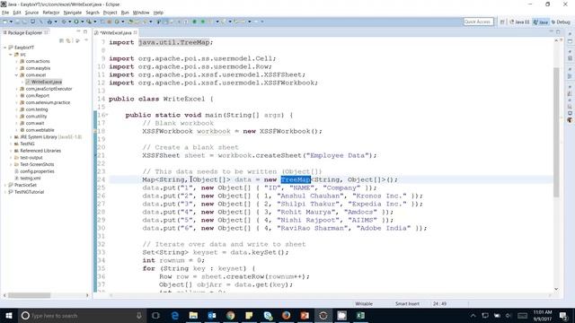The image size is (575, 323).
Task: Minimize the editor area
Action: click(x=551, y=32)
